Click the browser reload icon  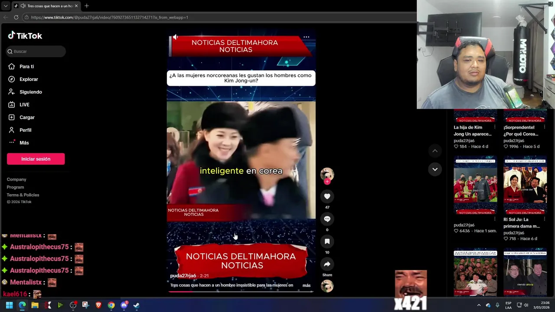point(16,17)
